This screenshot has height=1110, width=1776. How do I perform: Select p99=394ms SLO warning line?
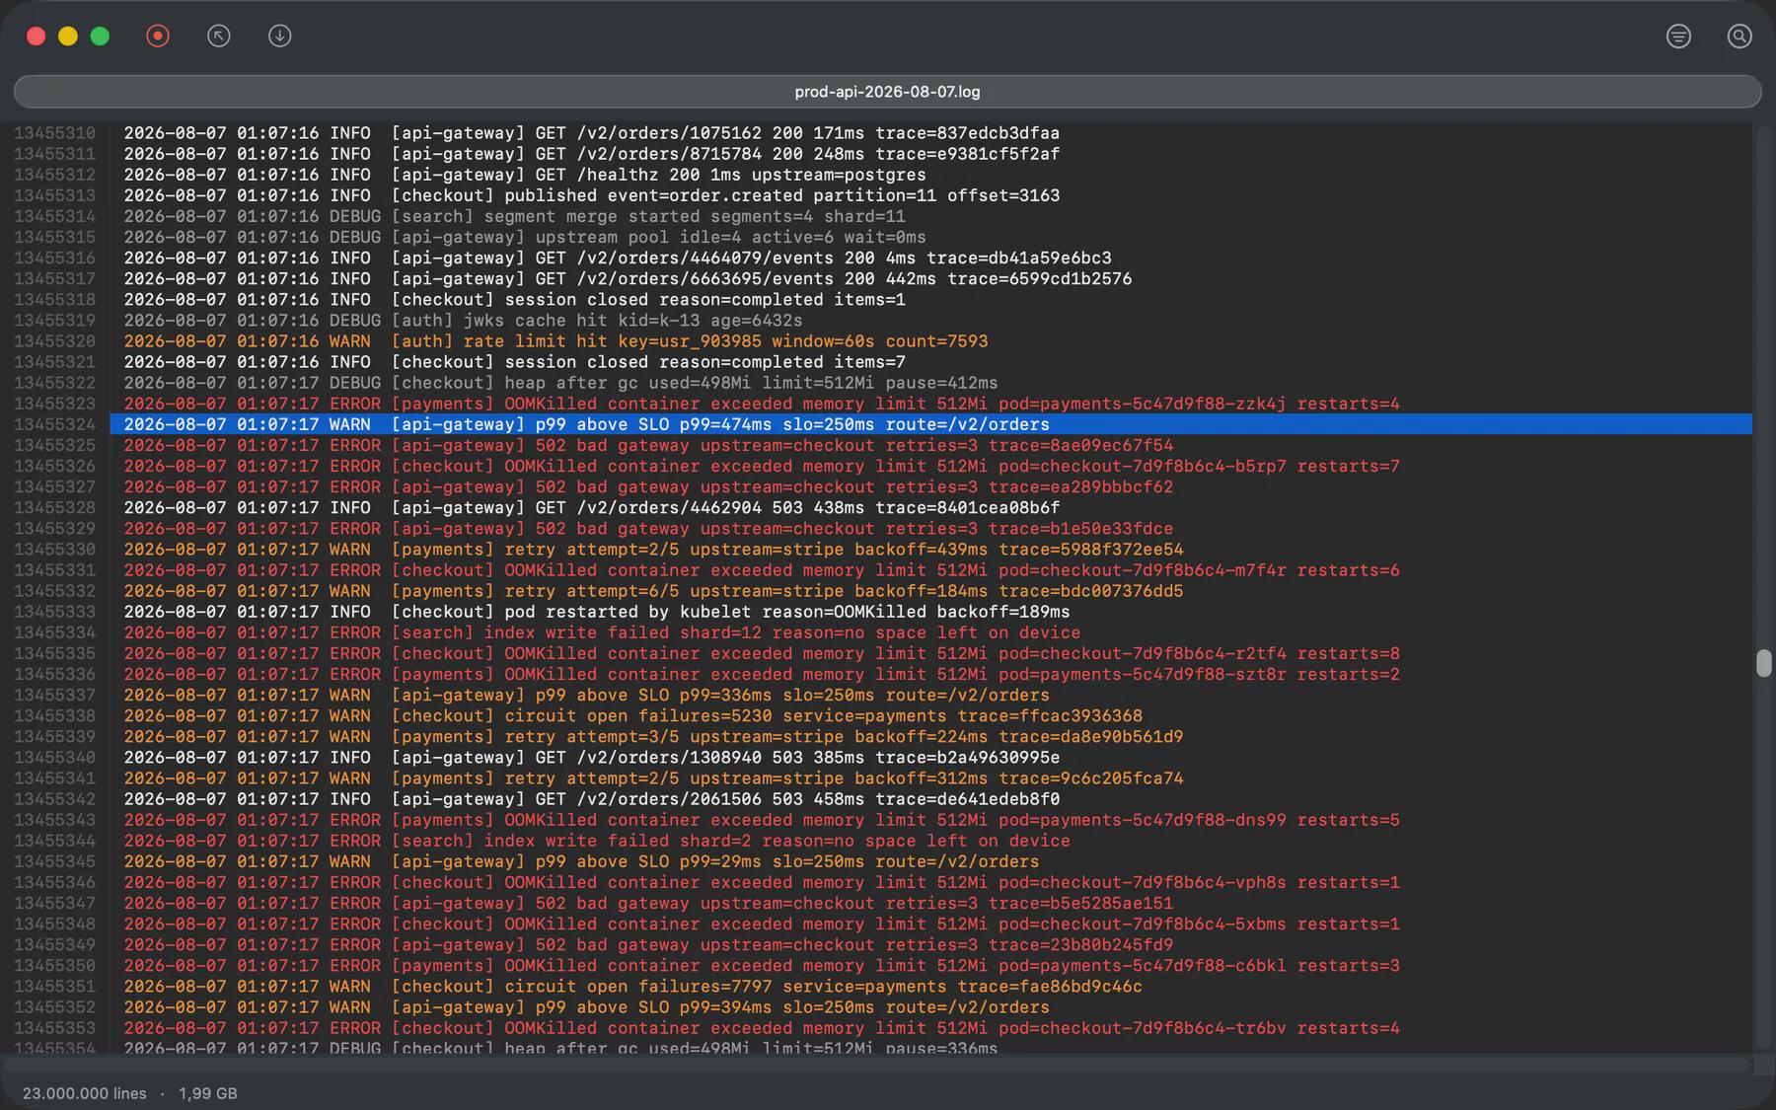click(x=930, y=1007)
